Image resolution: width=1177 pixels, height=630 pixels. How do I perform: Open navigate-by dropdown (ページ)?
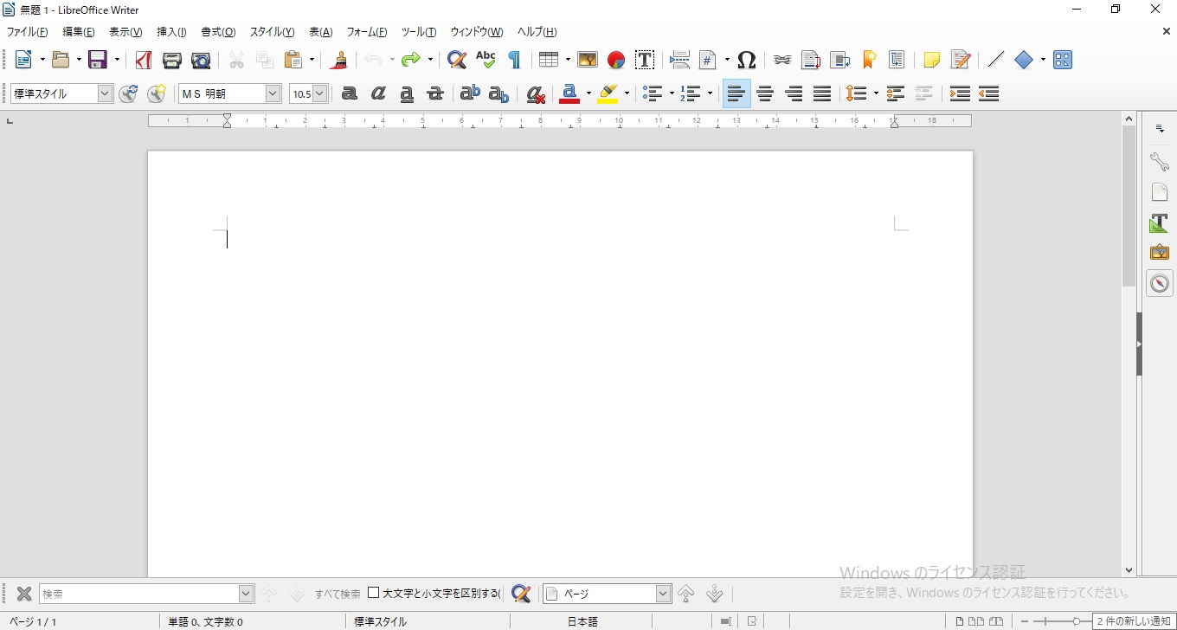pyautogui.click(x=664, y=594)
